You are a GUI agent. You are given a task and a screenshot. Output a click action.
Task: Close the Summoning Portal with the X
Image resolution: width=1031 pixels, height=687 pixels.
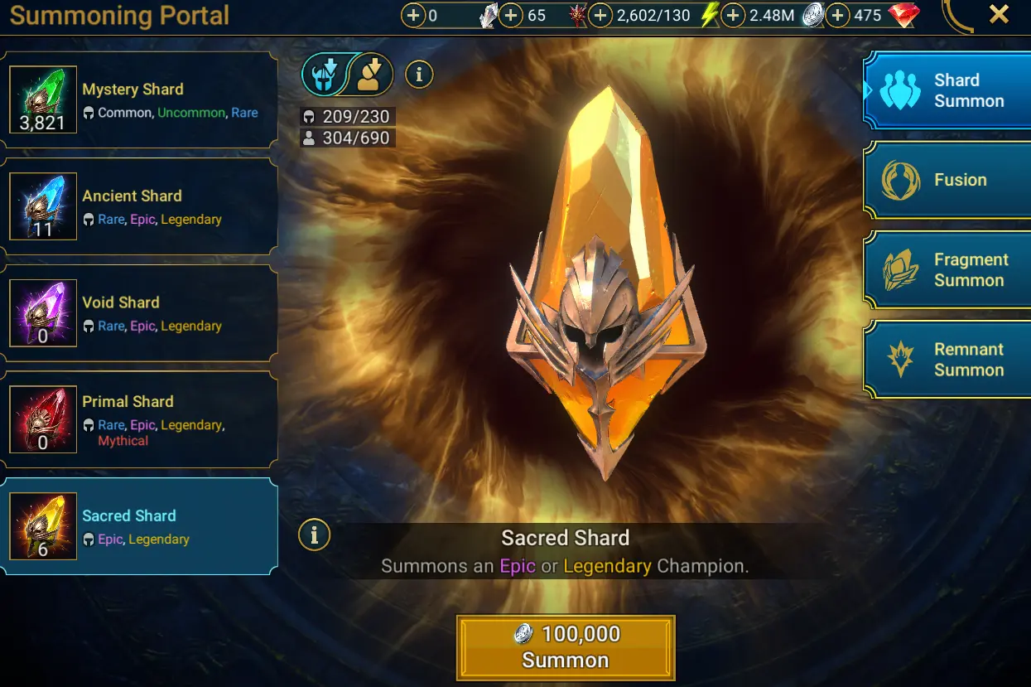tap(1000, 14)
